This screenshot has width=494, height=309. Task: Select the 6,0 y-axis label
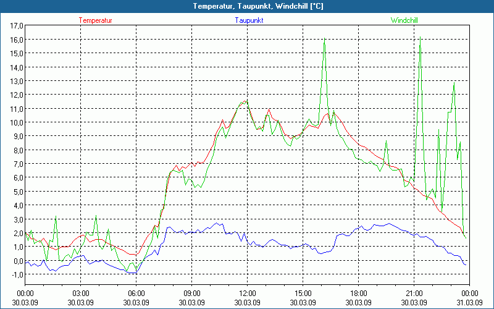click(19, 178)
